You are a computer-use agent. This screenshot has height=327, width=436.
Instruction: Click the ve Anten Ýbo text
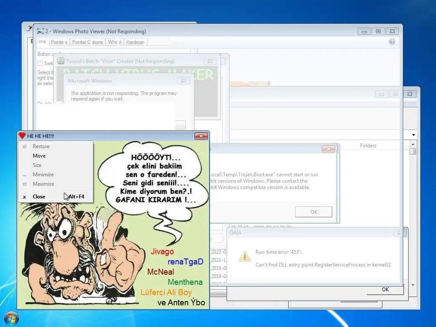pos(181,303)
